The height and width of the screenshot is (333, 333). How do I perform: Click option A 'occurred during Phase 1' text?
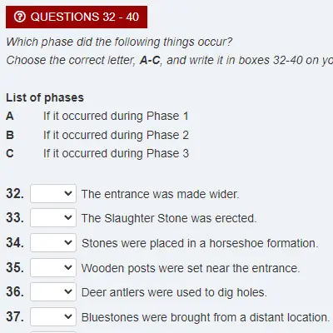(x=116, y=116)
